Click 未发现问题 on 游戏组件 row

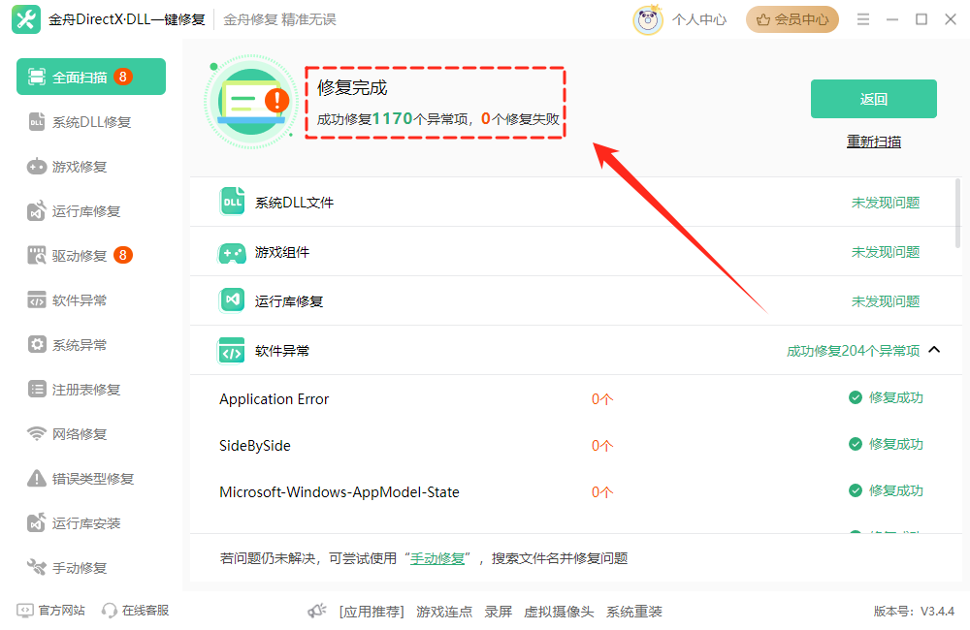(886, 252)
